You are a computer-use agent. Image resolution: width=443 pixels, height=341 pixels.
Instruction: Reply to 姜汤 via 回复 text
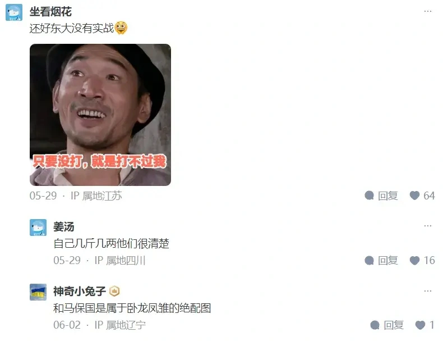pos(388,260)
